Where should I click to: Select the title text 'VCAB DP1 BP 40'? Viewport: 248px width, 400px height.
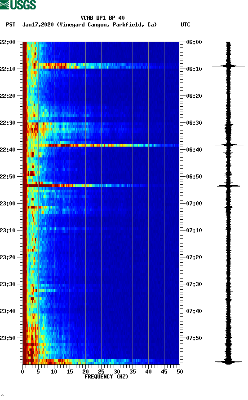[102, 18]
